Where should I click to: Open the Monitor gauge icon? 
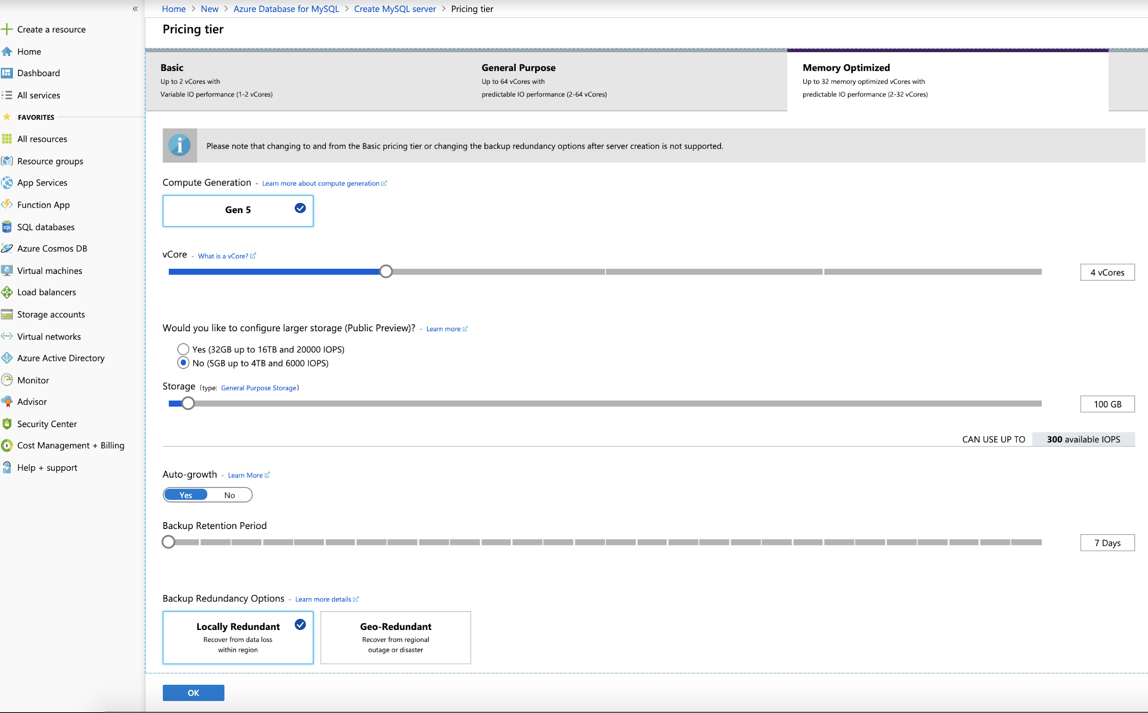6,380
